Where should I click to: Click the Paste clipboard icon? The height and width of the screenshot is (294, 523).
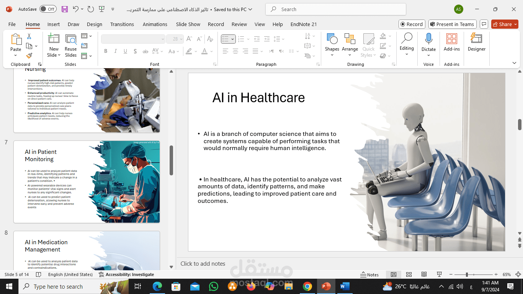point(16,39)
